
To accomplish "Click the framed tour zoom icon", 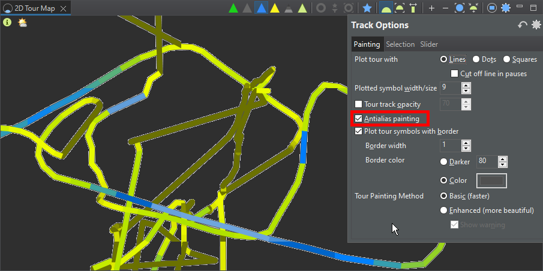I will click(x=399, y=8).
